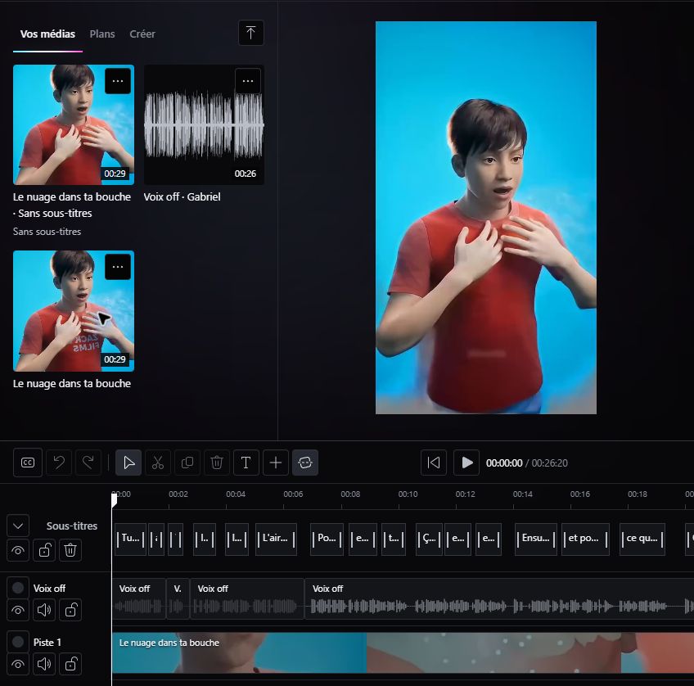Hide the Voix off track
Image resolution: width=694 pixels, height=686 pixels.
point(18,611)
